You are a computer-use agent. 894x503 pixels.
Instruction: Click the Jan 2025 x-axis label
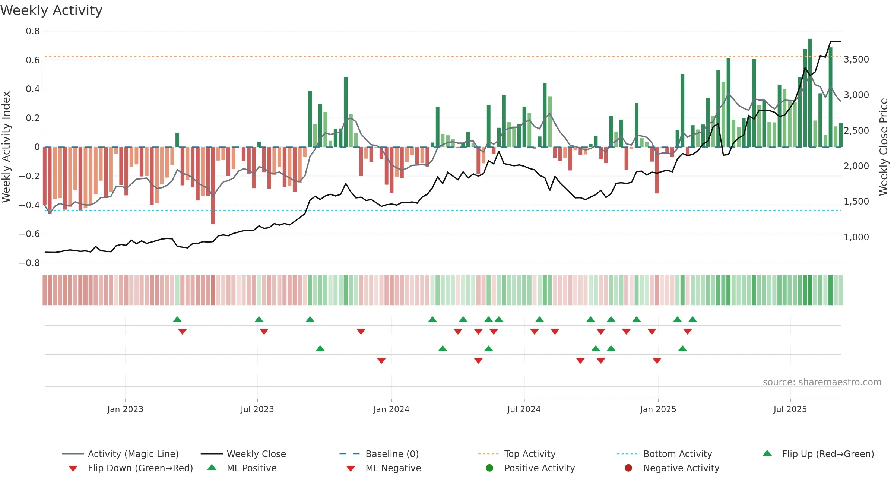point(658,409)
